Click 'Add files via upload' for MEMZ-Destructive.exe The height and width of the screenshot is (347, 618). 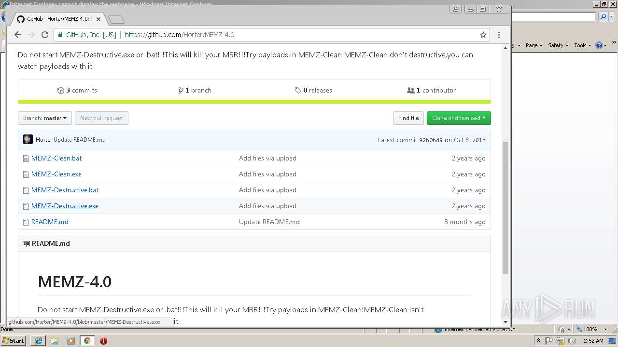pyautogui.click(x=267, y=206)
